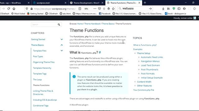Open Linking Theme Files & Directories link
The width and height of the screenshot is (199, 111).
pyautogui.click(x=43, y=92)
